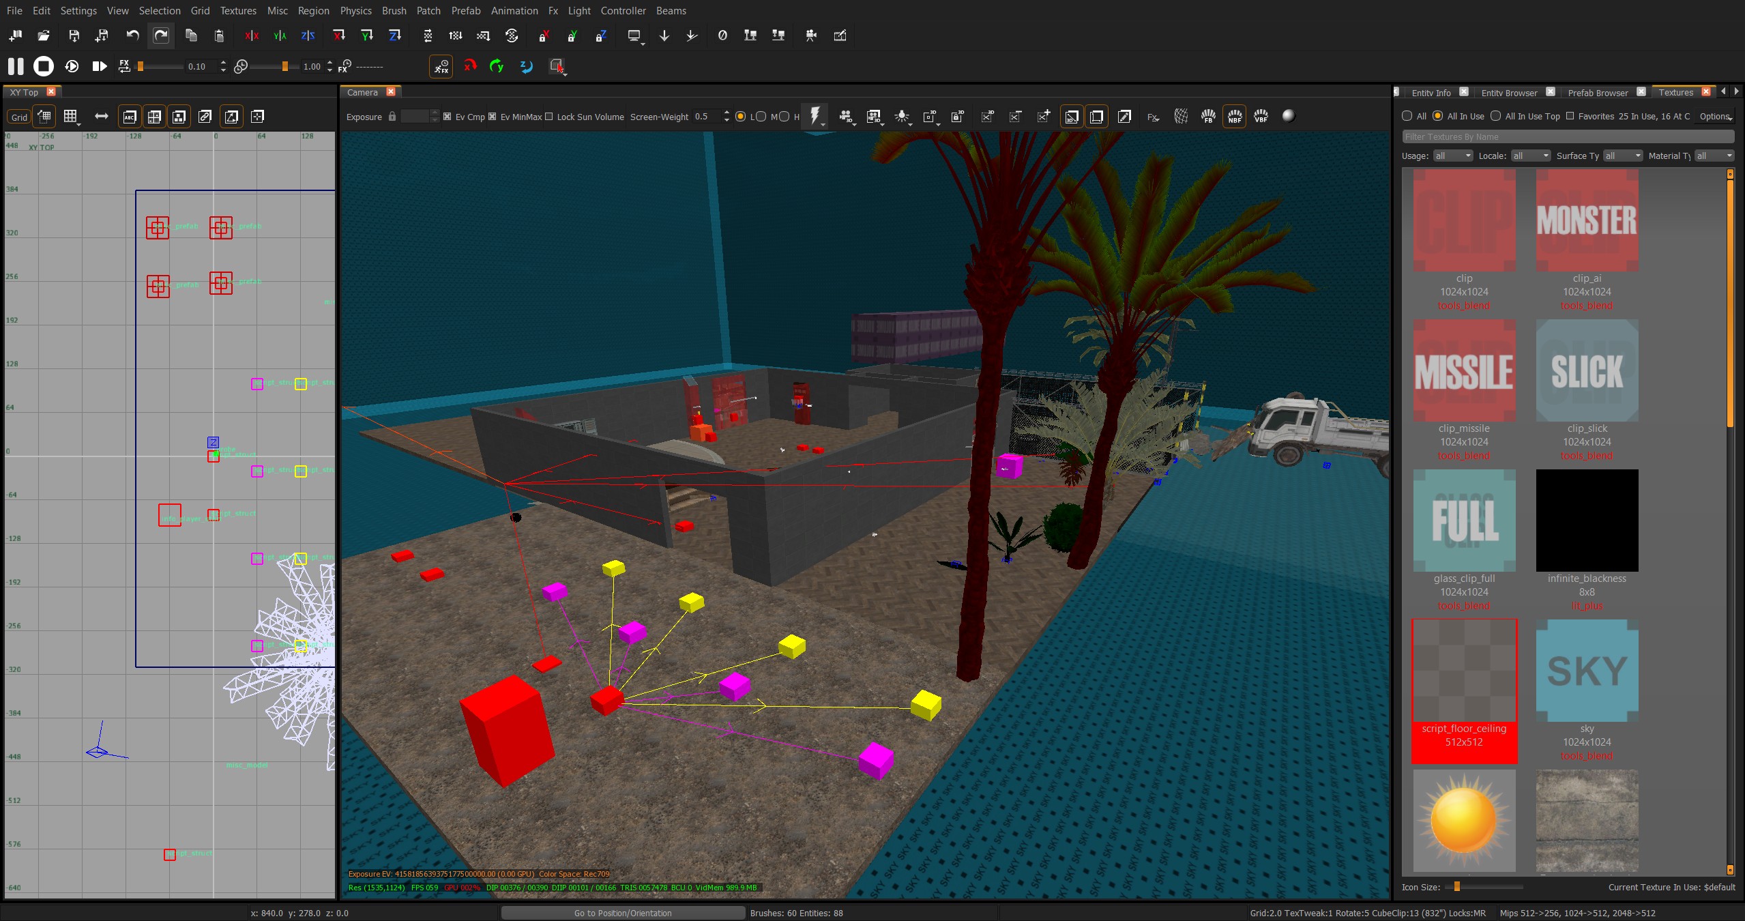Click the Copy icon in main toolbar
The image size is (1745, 921).
pos(191,35)
